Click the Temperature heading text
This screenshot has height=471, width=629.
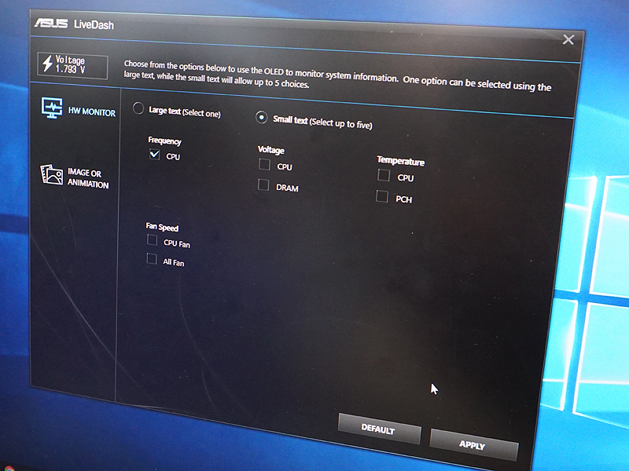point(400,161)
